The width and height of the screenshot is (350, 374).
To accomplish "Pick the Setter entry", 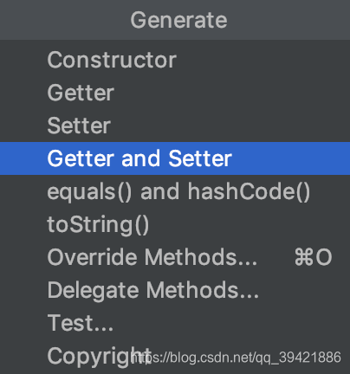I will [175, 126].
